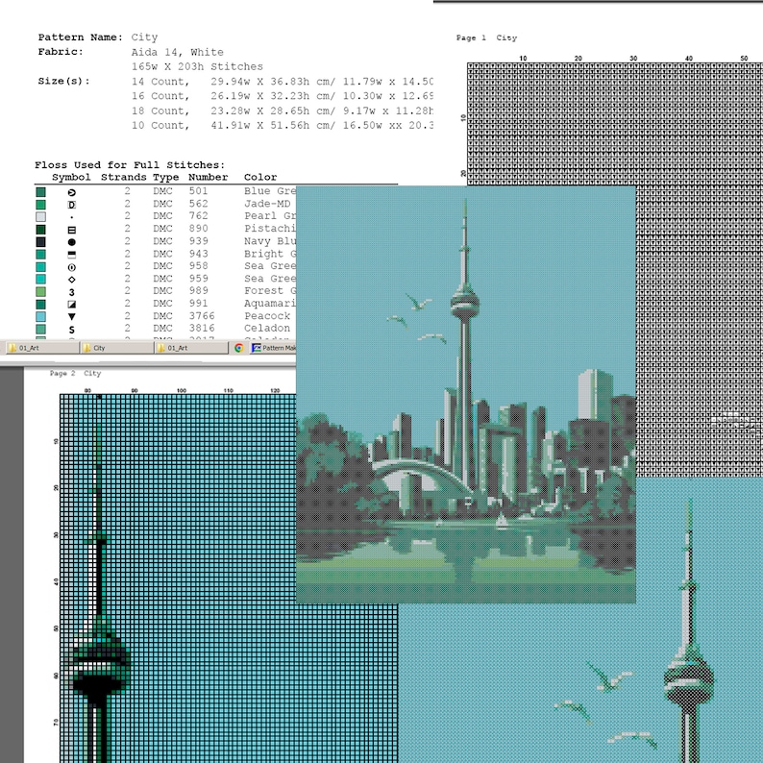This screenshot has width=763, height=763.
Task: Choose the DMC 958 Sea Green swatch
Action: 41,267
